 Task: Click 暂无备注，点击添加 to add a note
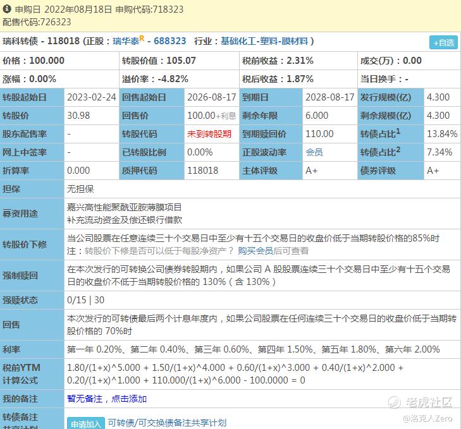[x=107, y=399]
